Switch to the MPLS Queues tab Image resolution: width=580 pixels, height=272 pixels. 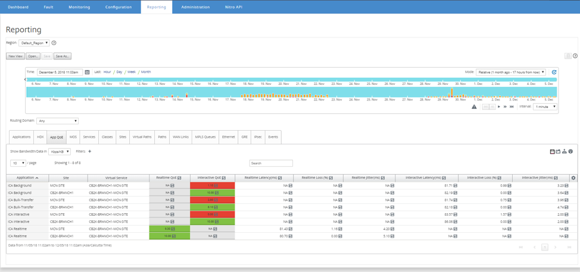click(x=205, y=137)
